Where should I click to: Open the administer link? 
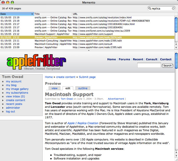click(13, 108)
